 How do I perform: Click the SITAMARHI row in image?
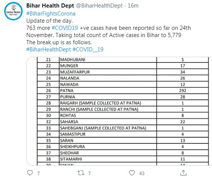(x=123, y=159)
